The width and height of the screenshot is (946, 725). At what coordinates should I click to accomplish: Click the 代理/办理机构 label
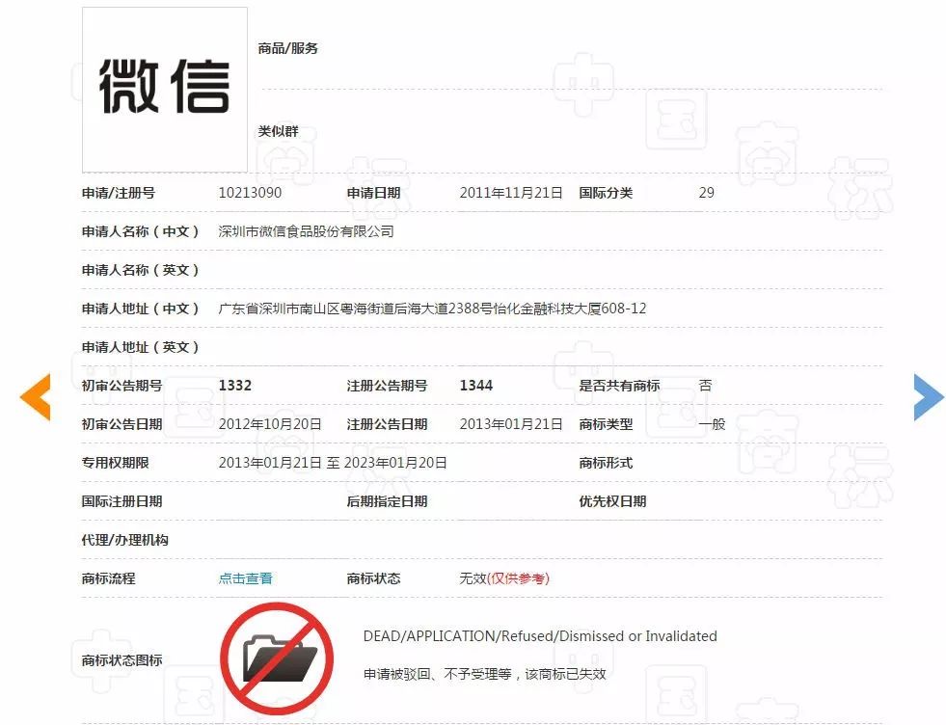125,540
